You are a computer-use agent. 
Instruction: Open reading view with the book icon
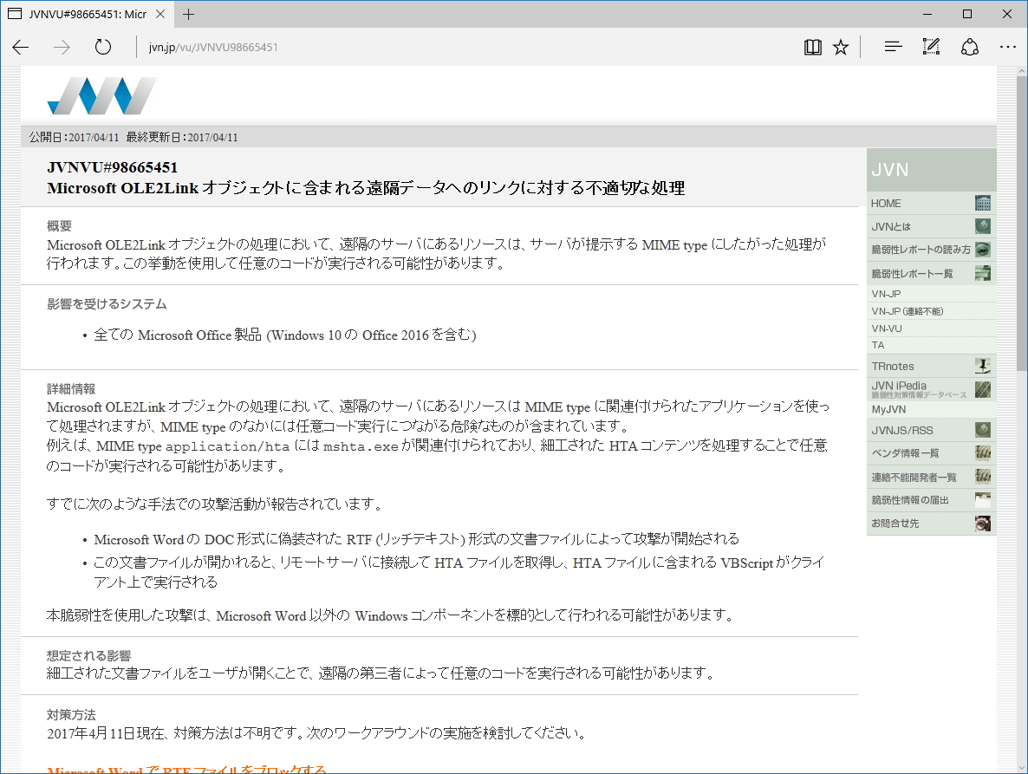pos(813,47)
